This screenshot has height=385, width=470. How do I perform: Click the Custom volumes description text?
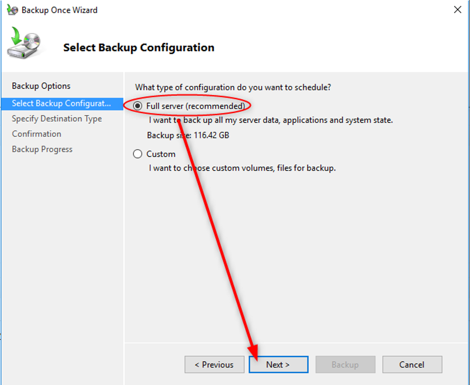point(242,168)
